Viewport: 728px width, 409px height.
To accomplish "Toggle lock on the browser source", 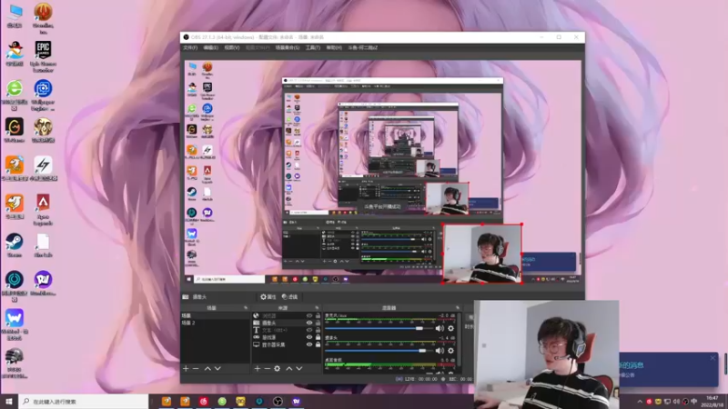I will pos(318,315).
